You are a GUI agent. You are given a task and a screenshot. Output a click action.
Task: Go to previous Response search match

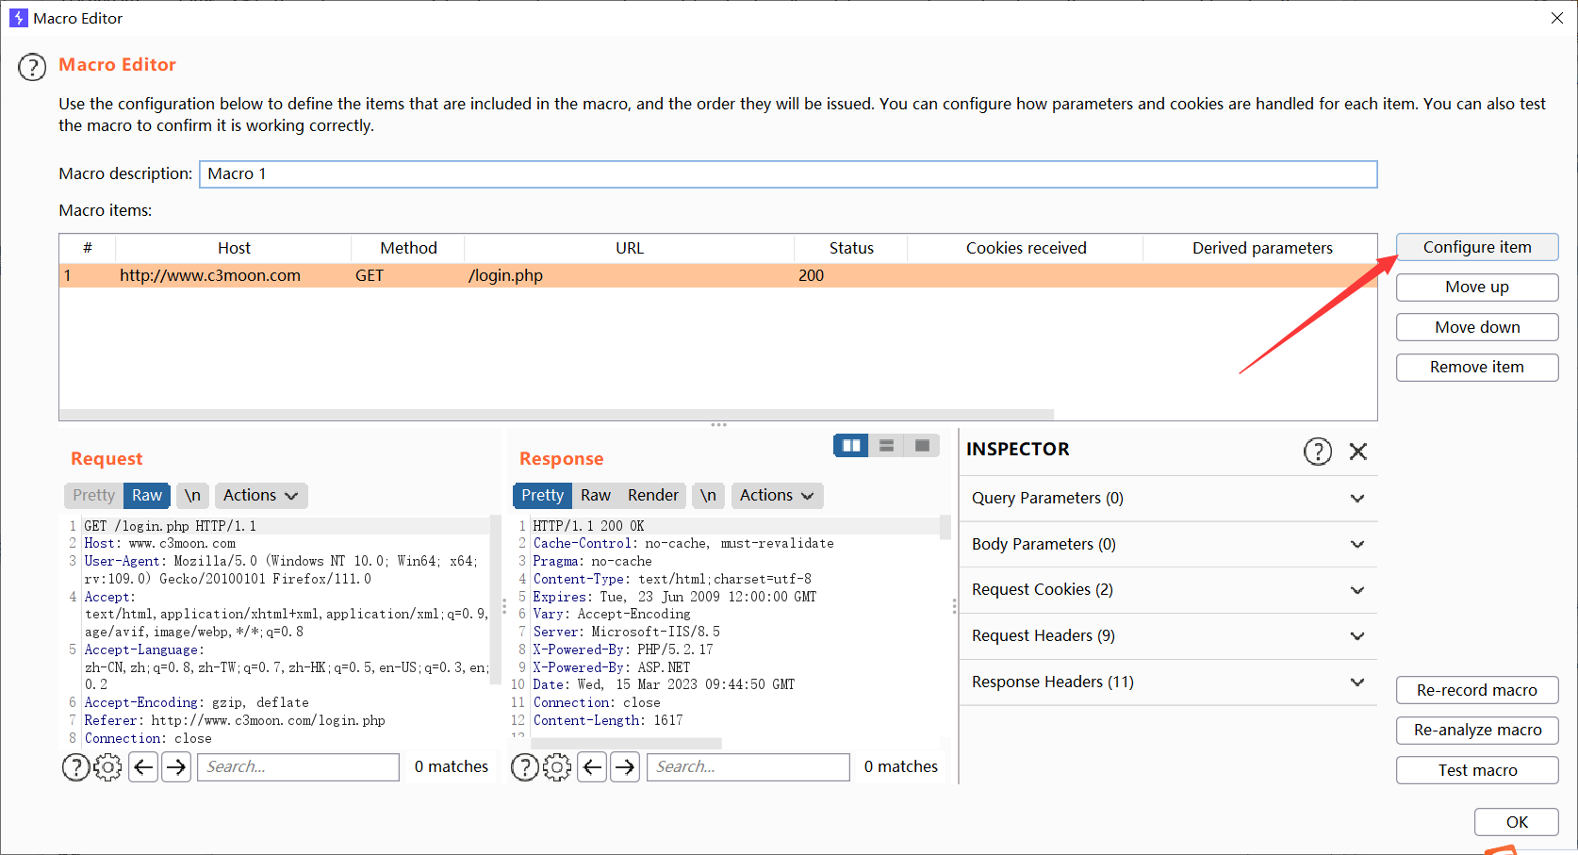click(592, 767)
